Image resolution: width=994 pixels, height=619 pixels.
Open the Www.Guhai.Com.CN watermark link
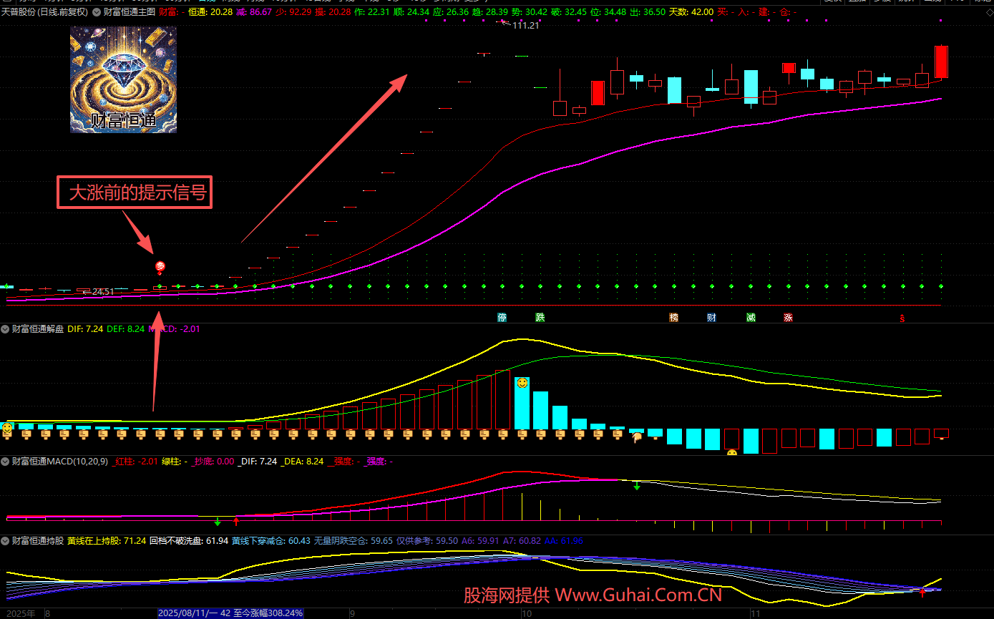(638, 595)
